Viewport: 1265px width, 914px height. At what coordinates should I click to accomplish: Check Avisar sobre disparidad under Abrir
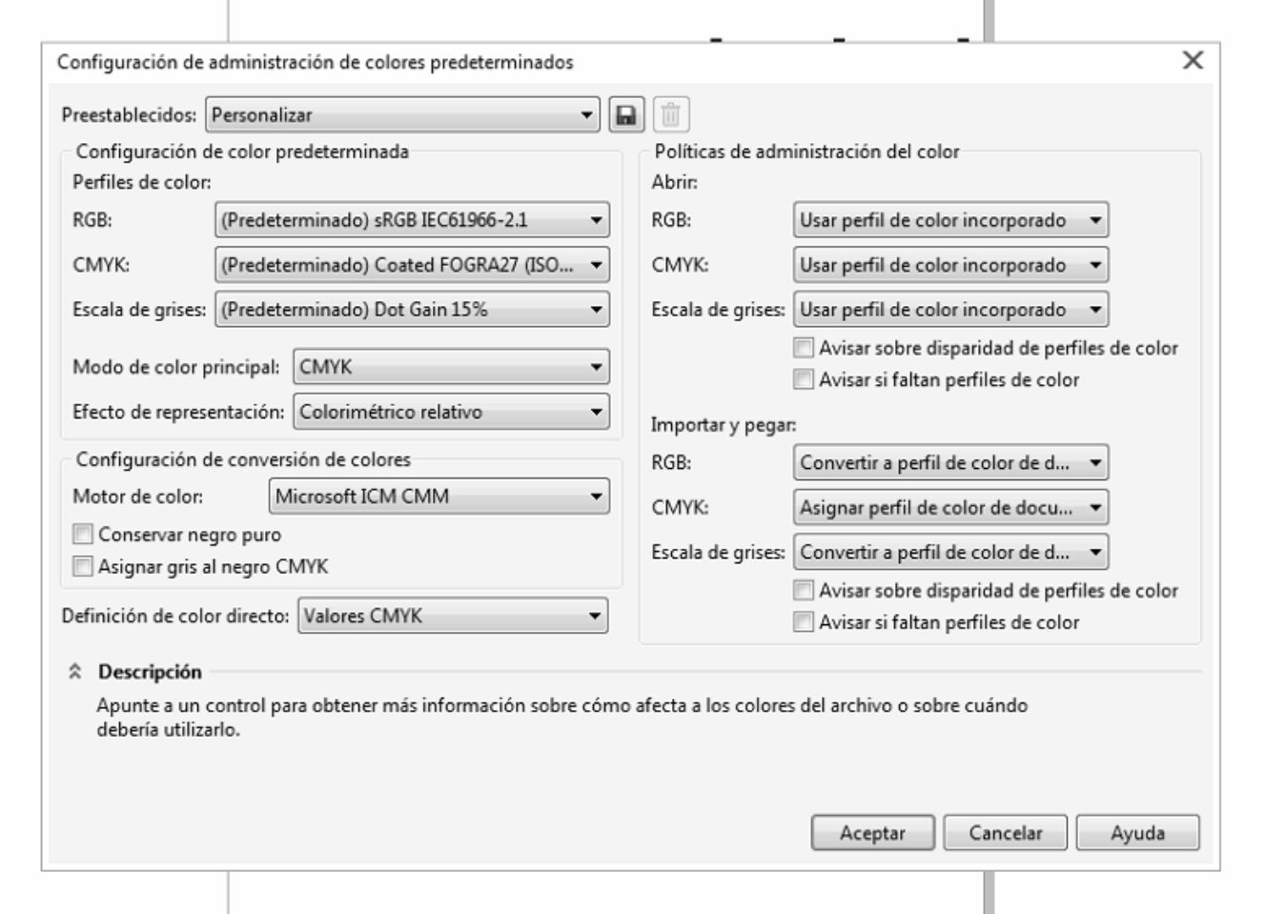coord(805,348)
